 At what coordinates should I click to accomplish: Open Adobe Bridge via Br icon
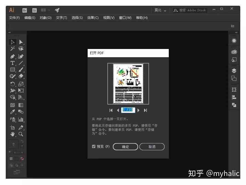click(x=25, y=10)
